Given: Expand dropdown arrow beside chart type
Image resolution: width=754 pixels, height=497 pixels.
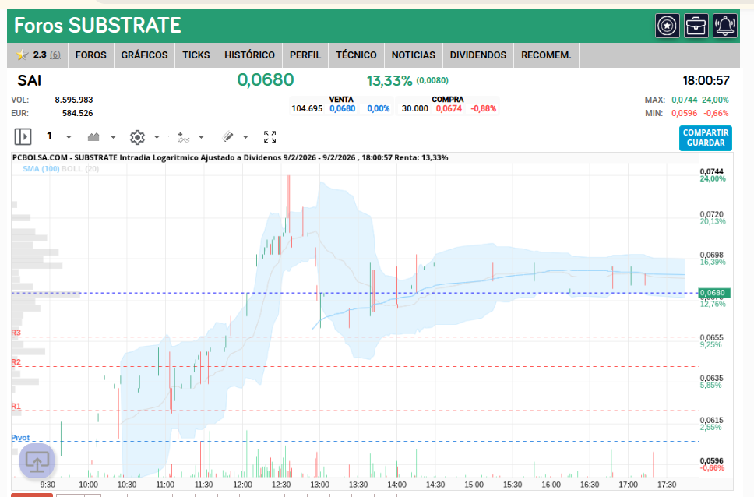Looking at the screenshot, I should tap(113, 138).
